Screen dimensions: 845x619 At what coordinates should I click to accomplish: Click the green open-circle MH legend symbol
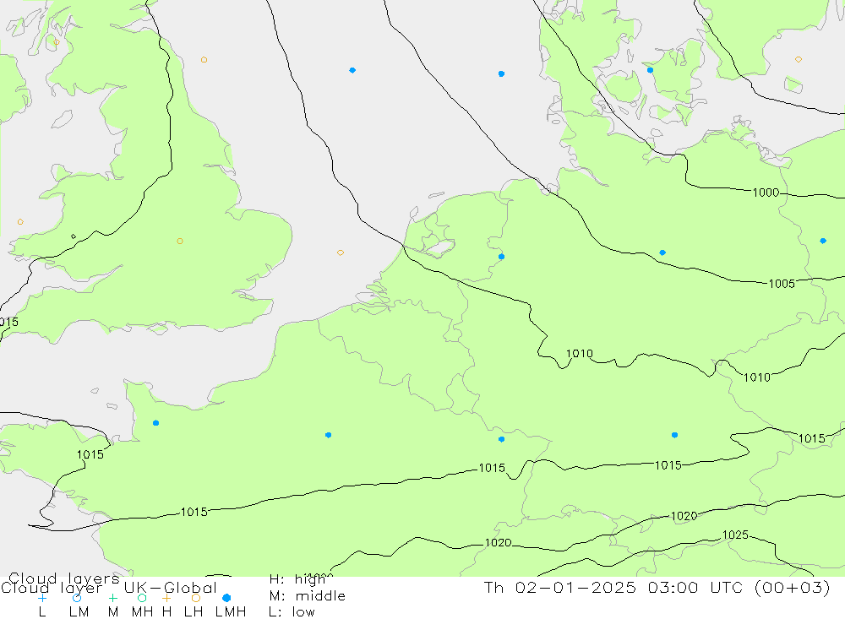(142, 598)
